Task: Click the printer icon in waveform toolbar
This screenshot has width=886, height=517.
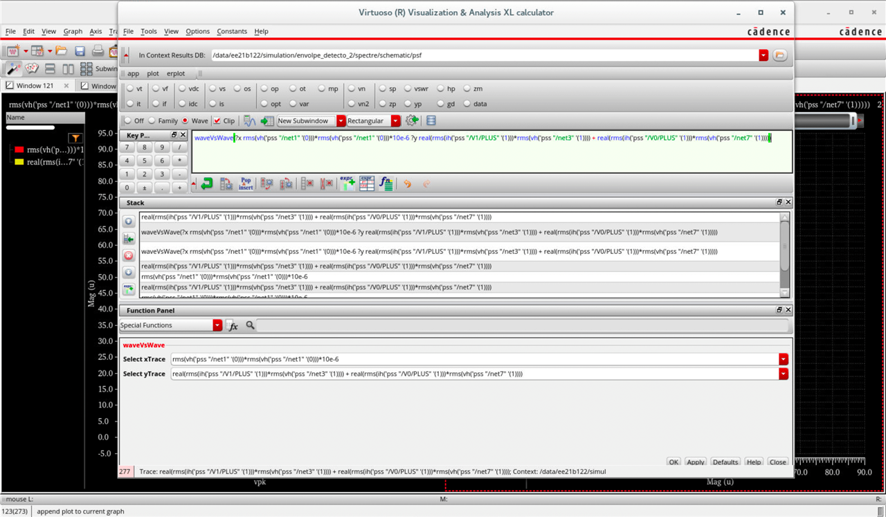Action: pos(98,51)
